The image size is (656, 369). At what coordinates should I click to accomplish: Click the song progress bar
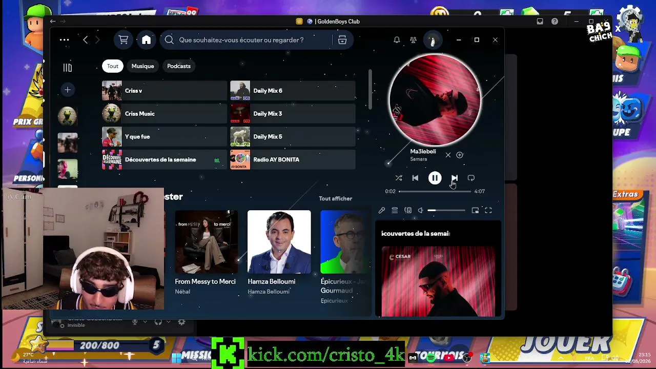click(435, 191)
